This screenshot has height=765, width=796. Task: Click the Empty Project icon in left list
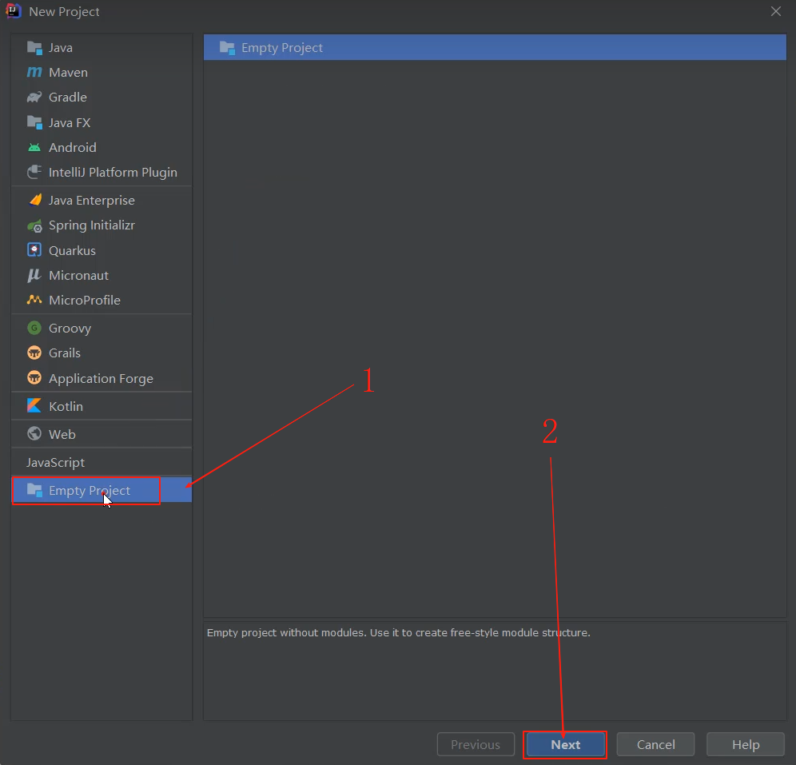click(34, 490)
